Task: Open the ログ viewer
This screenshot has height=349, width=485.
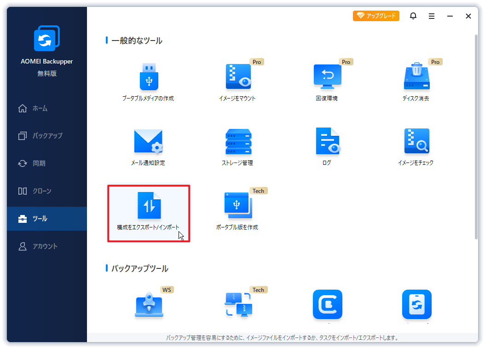Action: click(x=327, y=147)
